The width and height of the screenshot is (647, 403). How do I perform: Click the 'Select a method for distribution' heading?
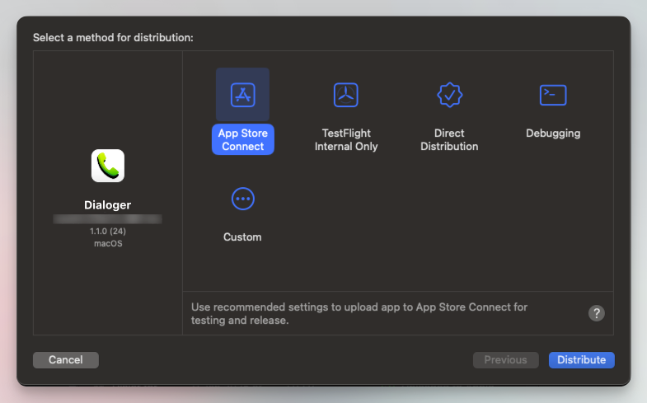(x=113, y=38)
